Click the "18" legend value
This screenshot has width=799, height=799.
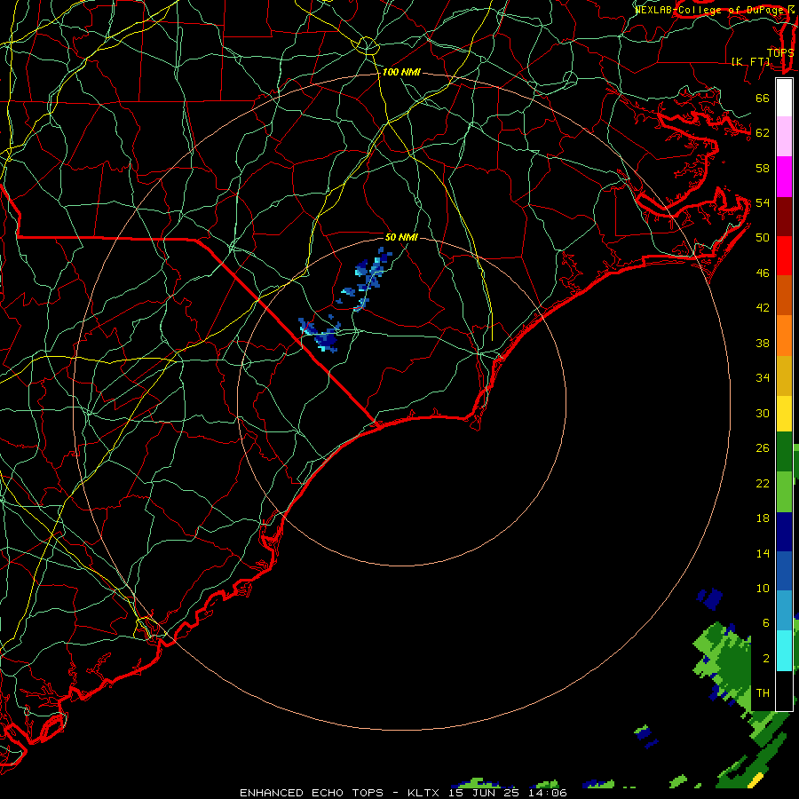pos(763,518)
